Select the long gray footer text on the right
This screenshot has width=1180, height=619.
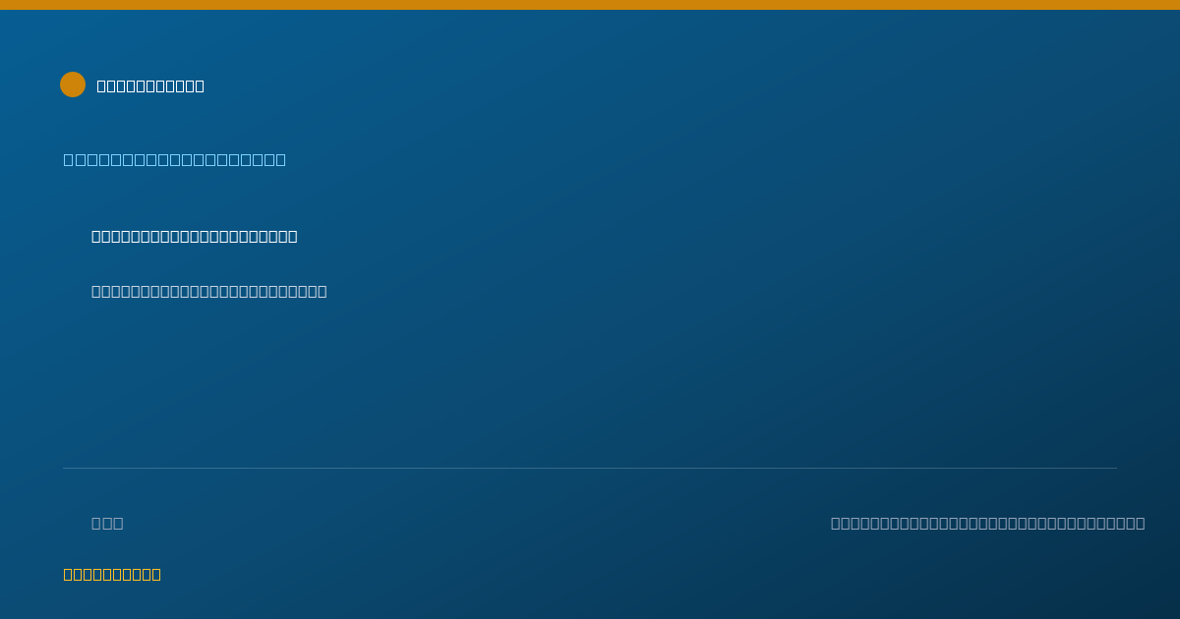point(987,523)
